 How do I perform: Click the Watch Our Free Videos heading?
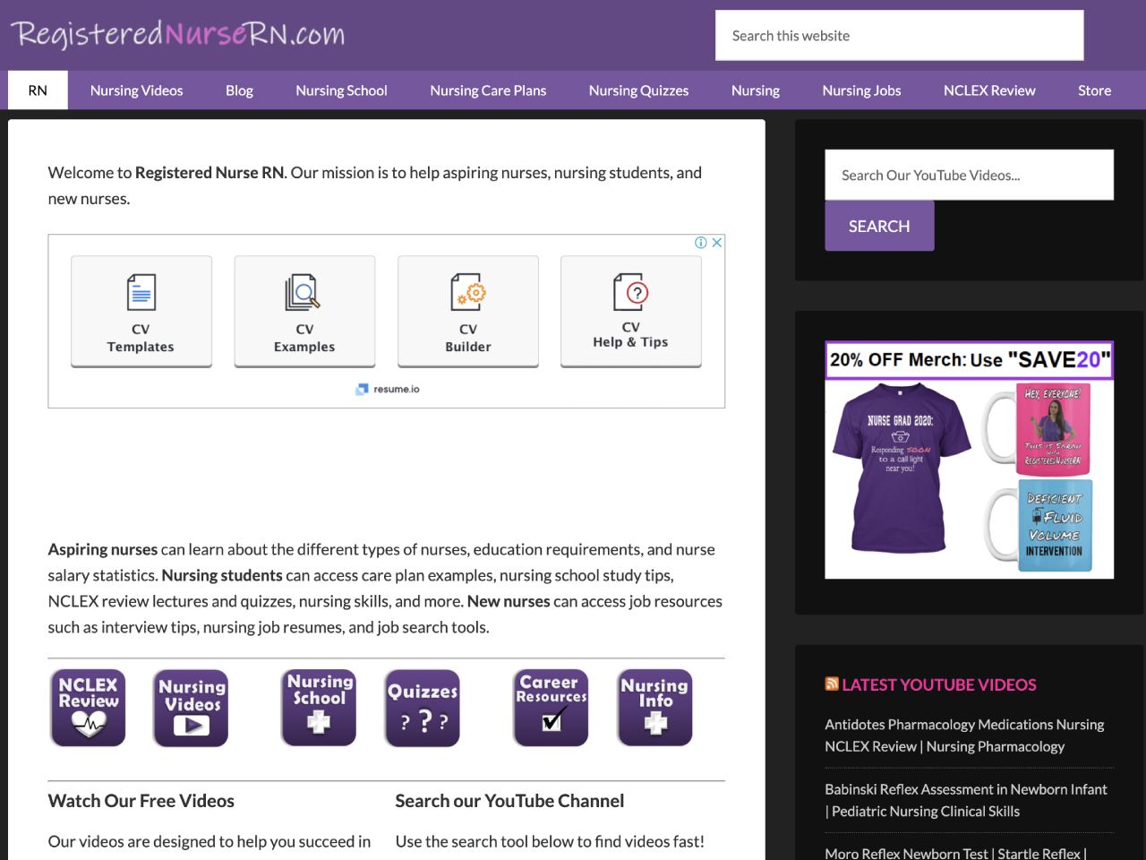coord(141,801)
